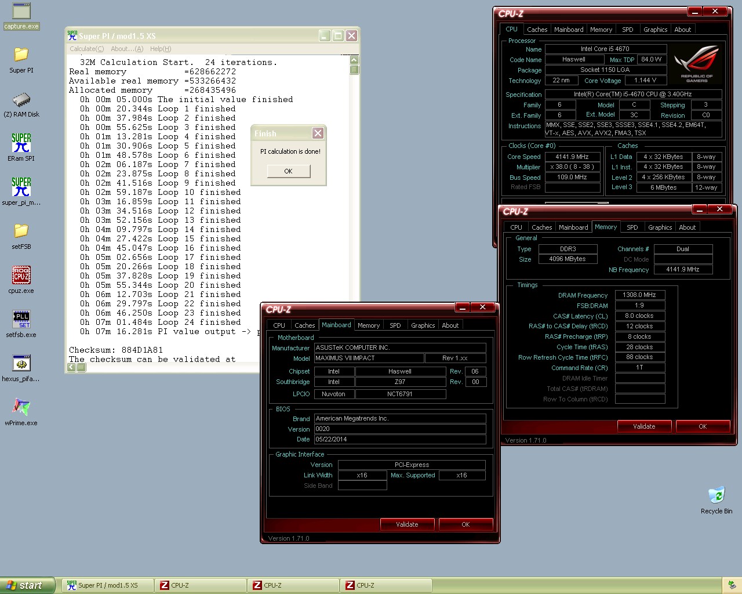Click the system tray icon
The image size is (742, 594).
[732, 585]
